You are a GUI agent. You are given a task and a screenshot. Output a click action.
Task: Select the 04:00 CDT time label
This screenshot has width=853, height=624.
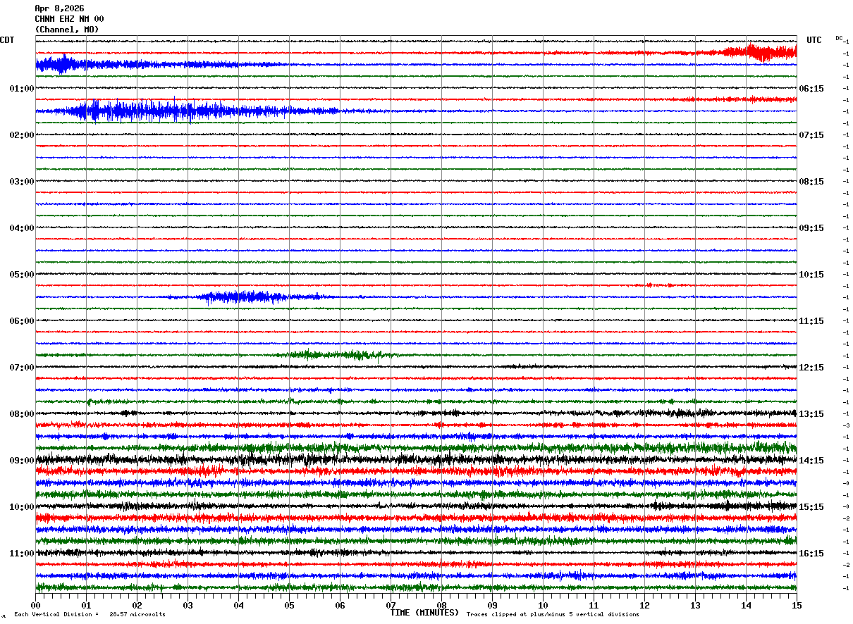click(22, 227)
